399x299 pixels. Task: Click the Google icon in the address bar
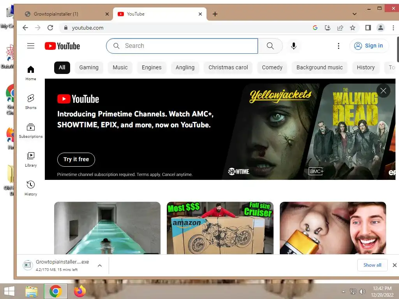(315, 28)
